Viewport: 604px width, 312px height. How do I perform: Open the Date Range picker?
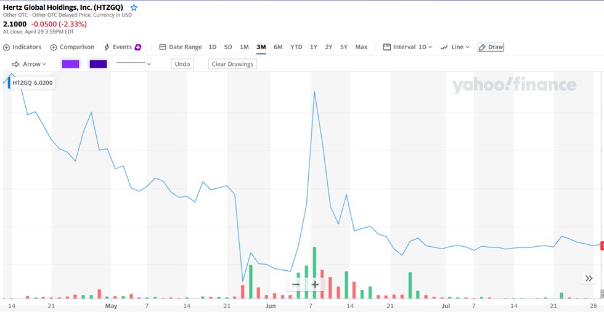[x=180, y=47]
